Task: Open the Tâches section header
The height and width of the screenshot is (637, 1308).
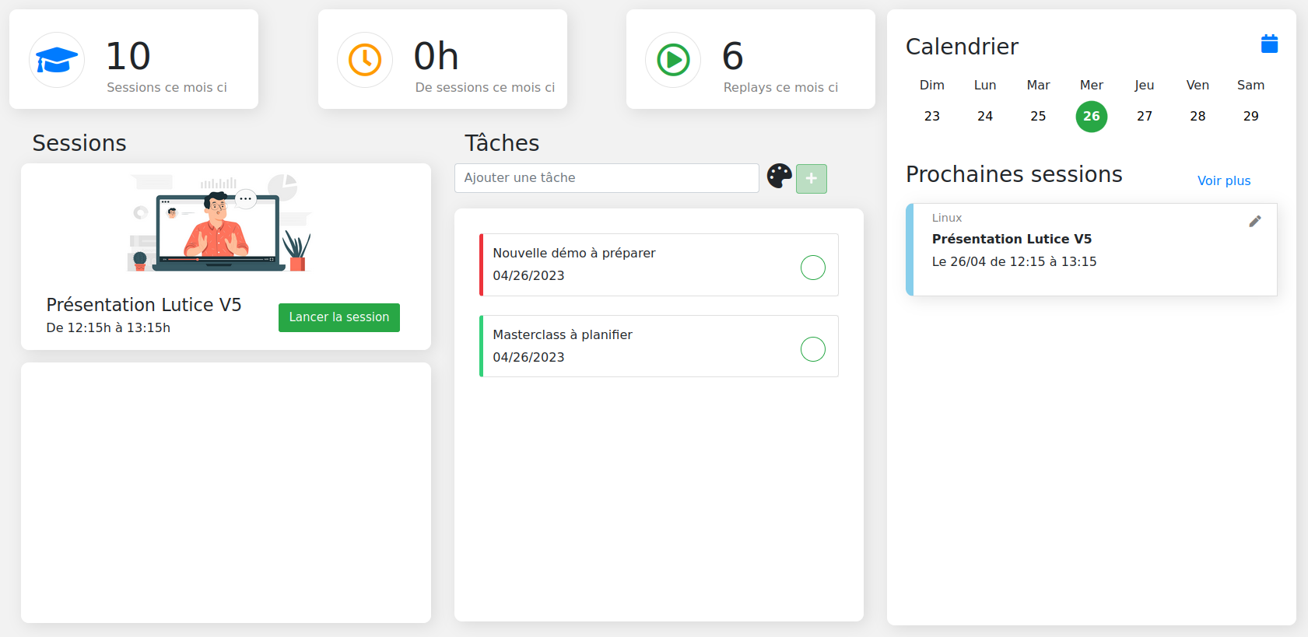Action: [x=502, y=143]
